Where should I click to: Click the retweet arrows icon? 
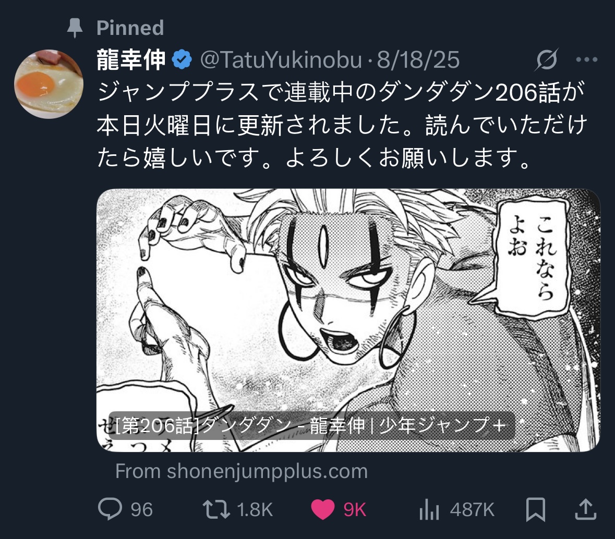pos(216,509)
